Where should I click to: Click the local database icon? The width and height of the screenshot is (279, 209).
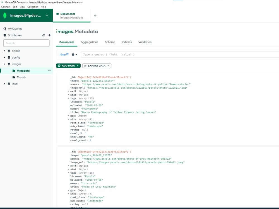pos(9,84)
